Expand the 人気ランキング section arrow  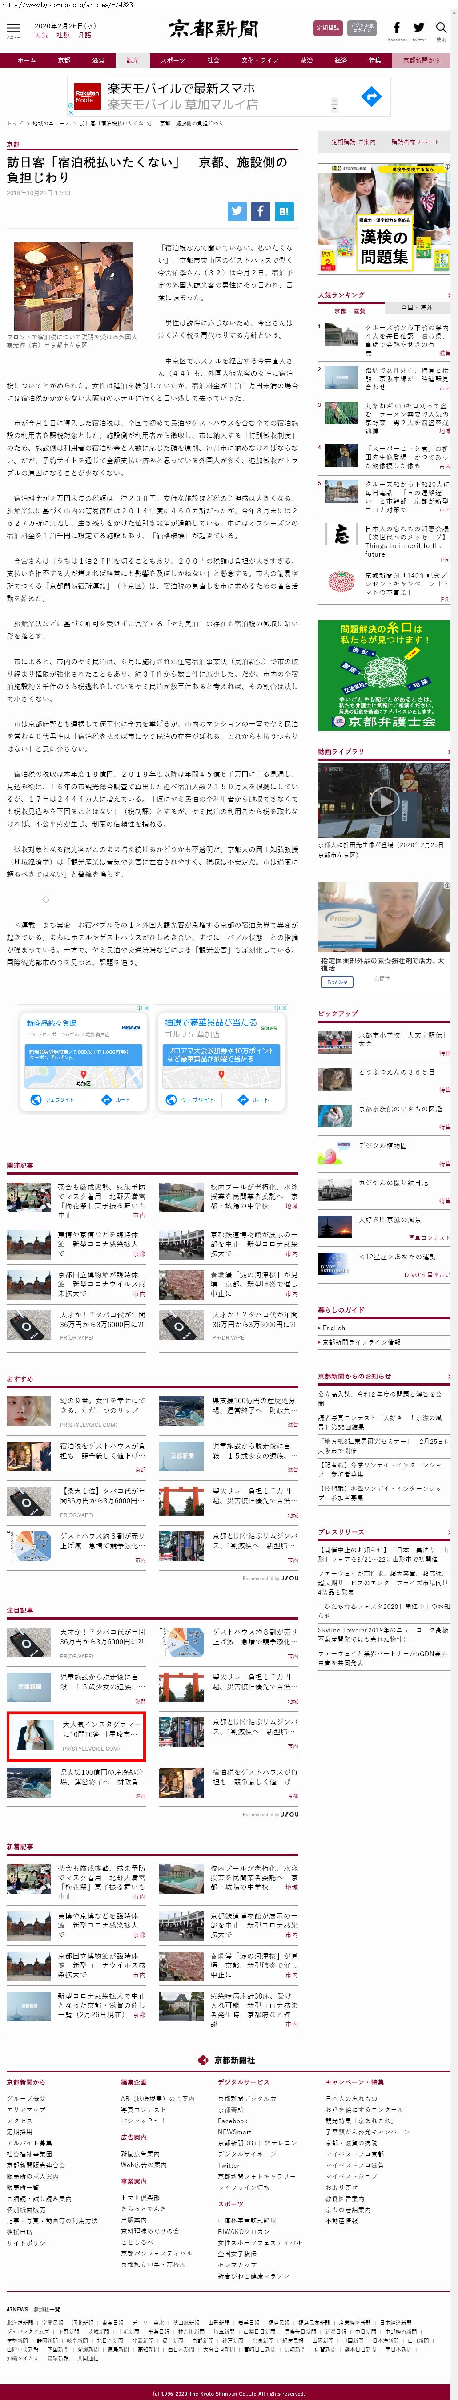click(449, 295)
